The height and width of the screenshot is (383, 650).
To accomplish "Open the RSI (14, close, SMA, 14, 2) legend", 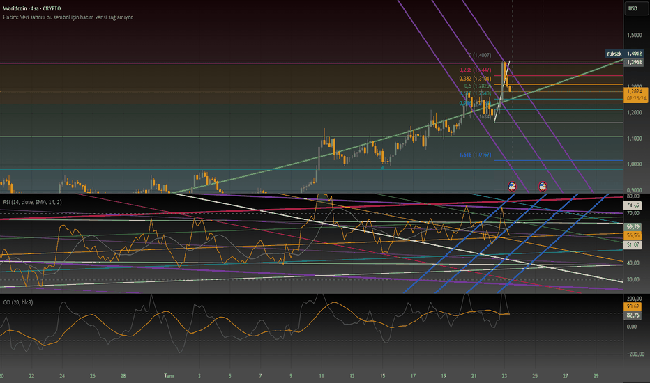I will coord(32,202).
